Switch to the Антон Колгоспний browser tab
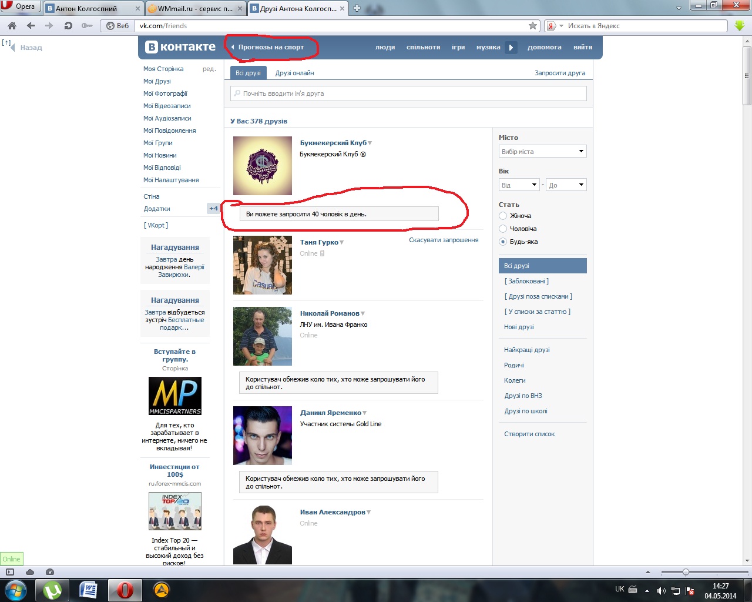This screenshot has width=752, height=602. pos(93,9)
